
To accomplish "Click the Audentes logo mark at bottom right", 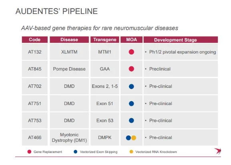I will [x=218, y=151].
